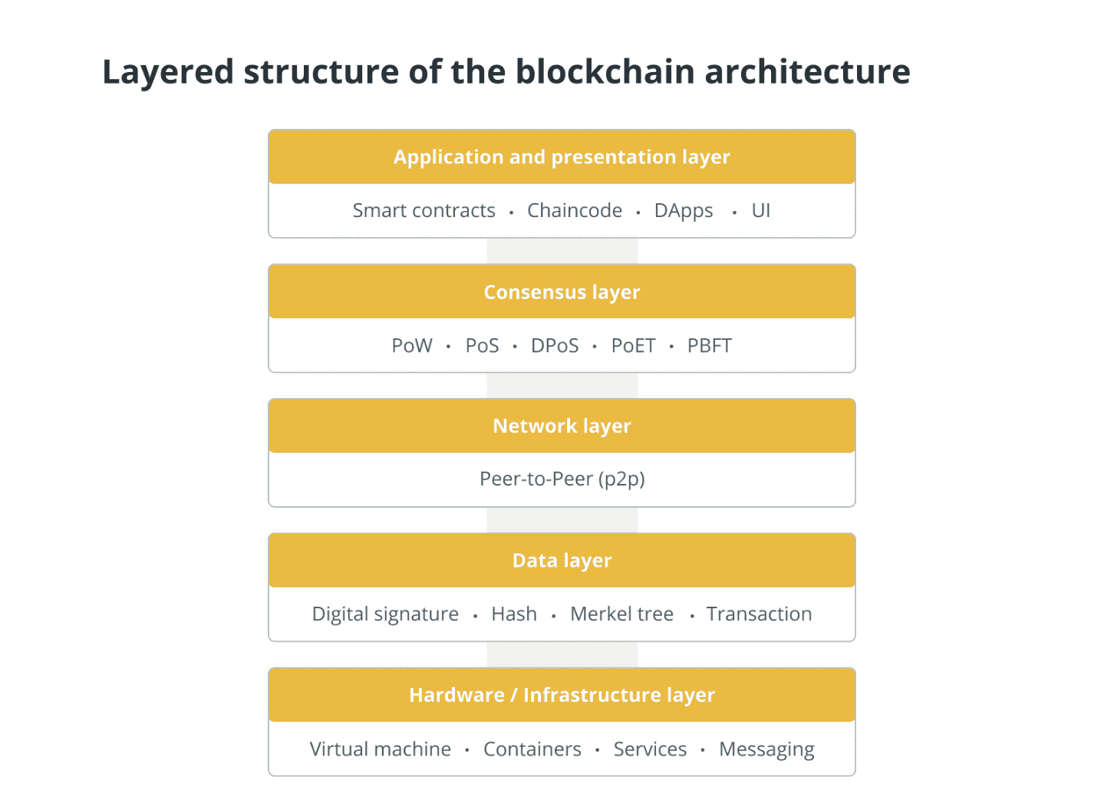
Task: Click the PBFT label
Action: click(x=710, y=346)
